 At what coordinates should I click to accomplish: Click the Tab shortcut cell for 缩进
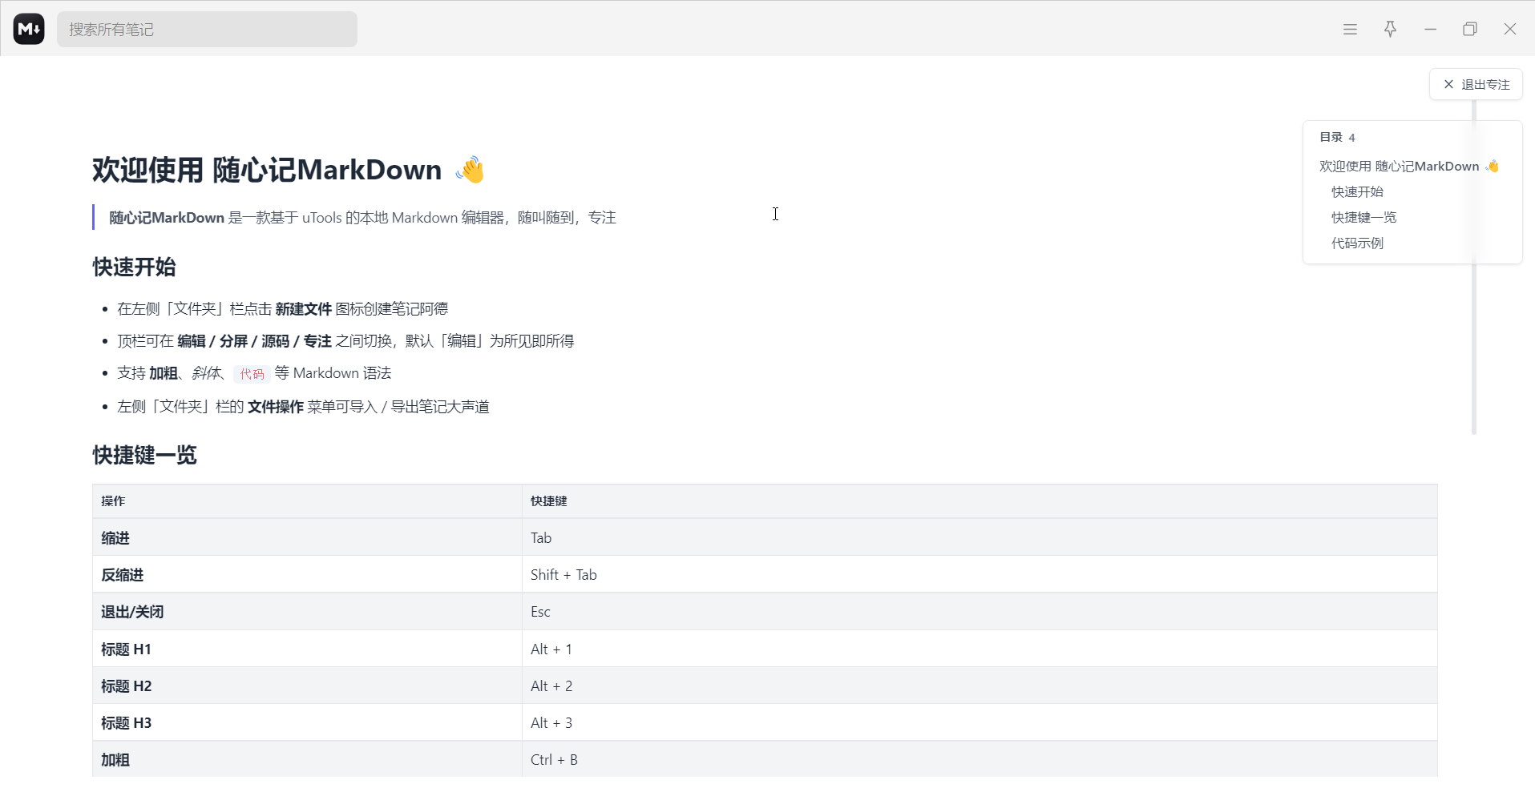[980, 537]
